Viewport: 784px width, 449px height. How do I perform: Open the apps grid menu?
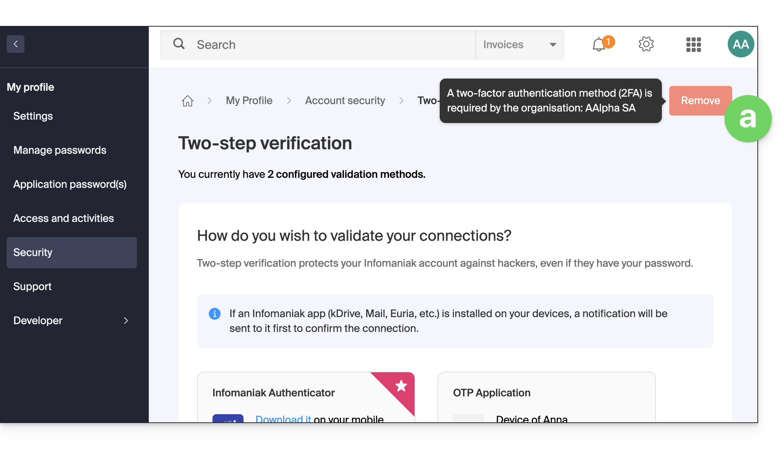click(x=693, y=44)
